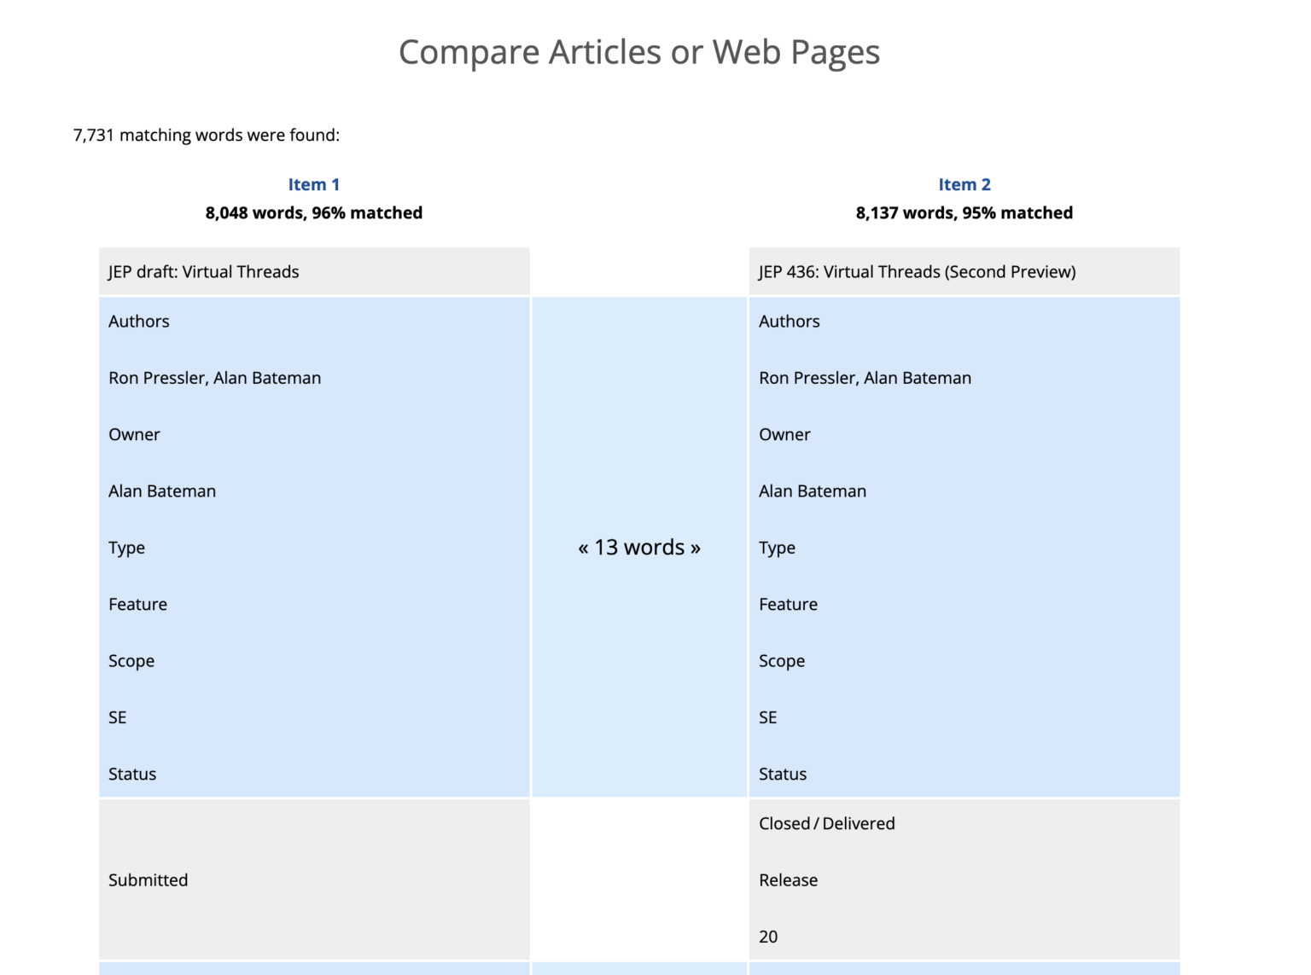Click the « 13 words » skipped-text link
Screen dimensions: 1311x975
pyautogui.click(x=638, y=547)
